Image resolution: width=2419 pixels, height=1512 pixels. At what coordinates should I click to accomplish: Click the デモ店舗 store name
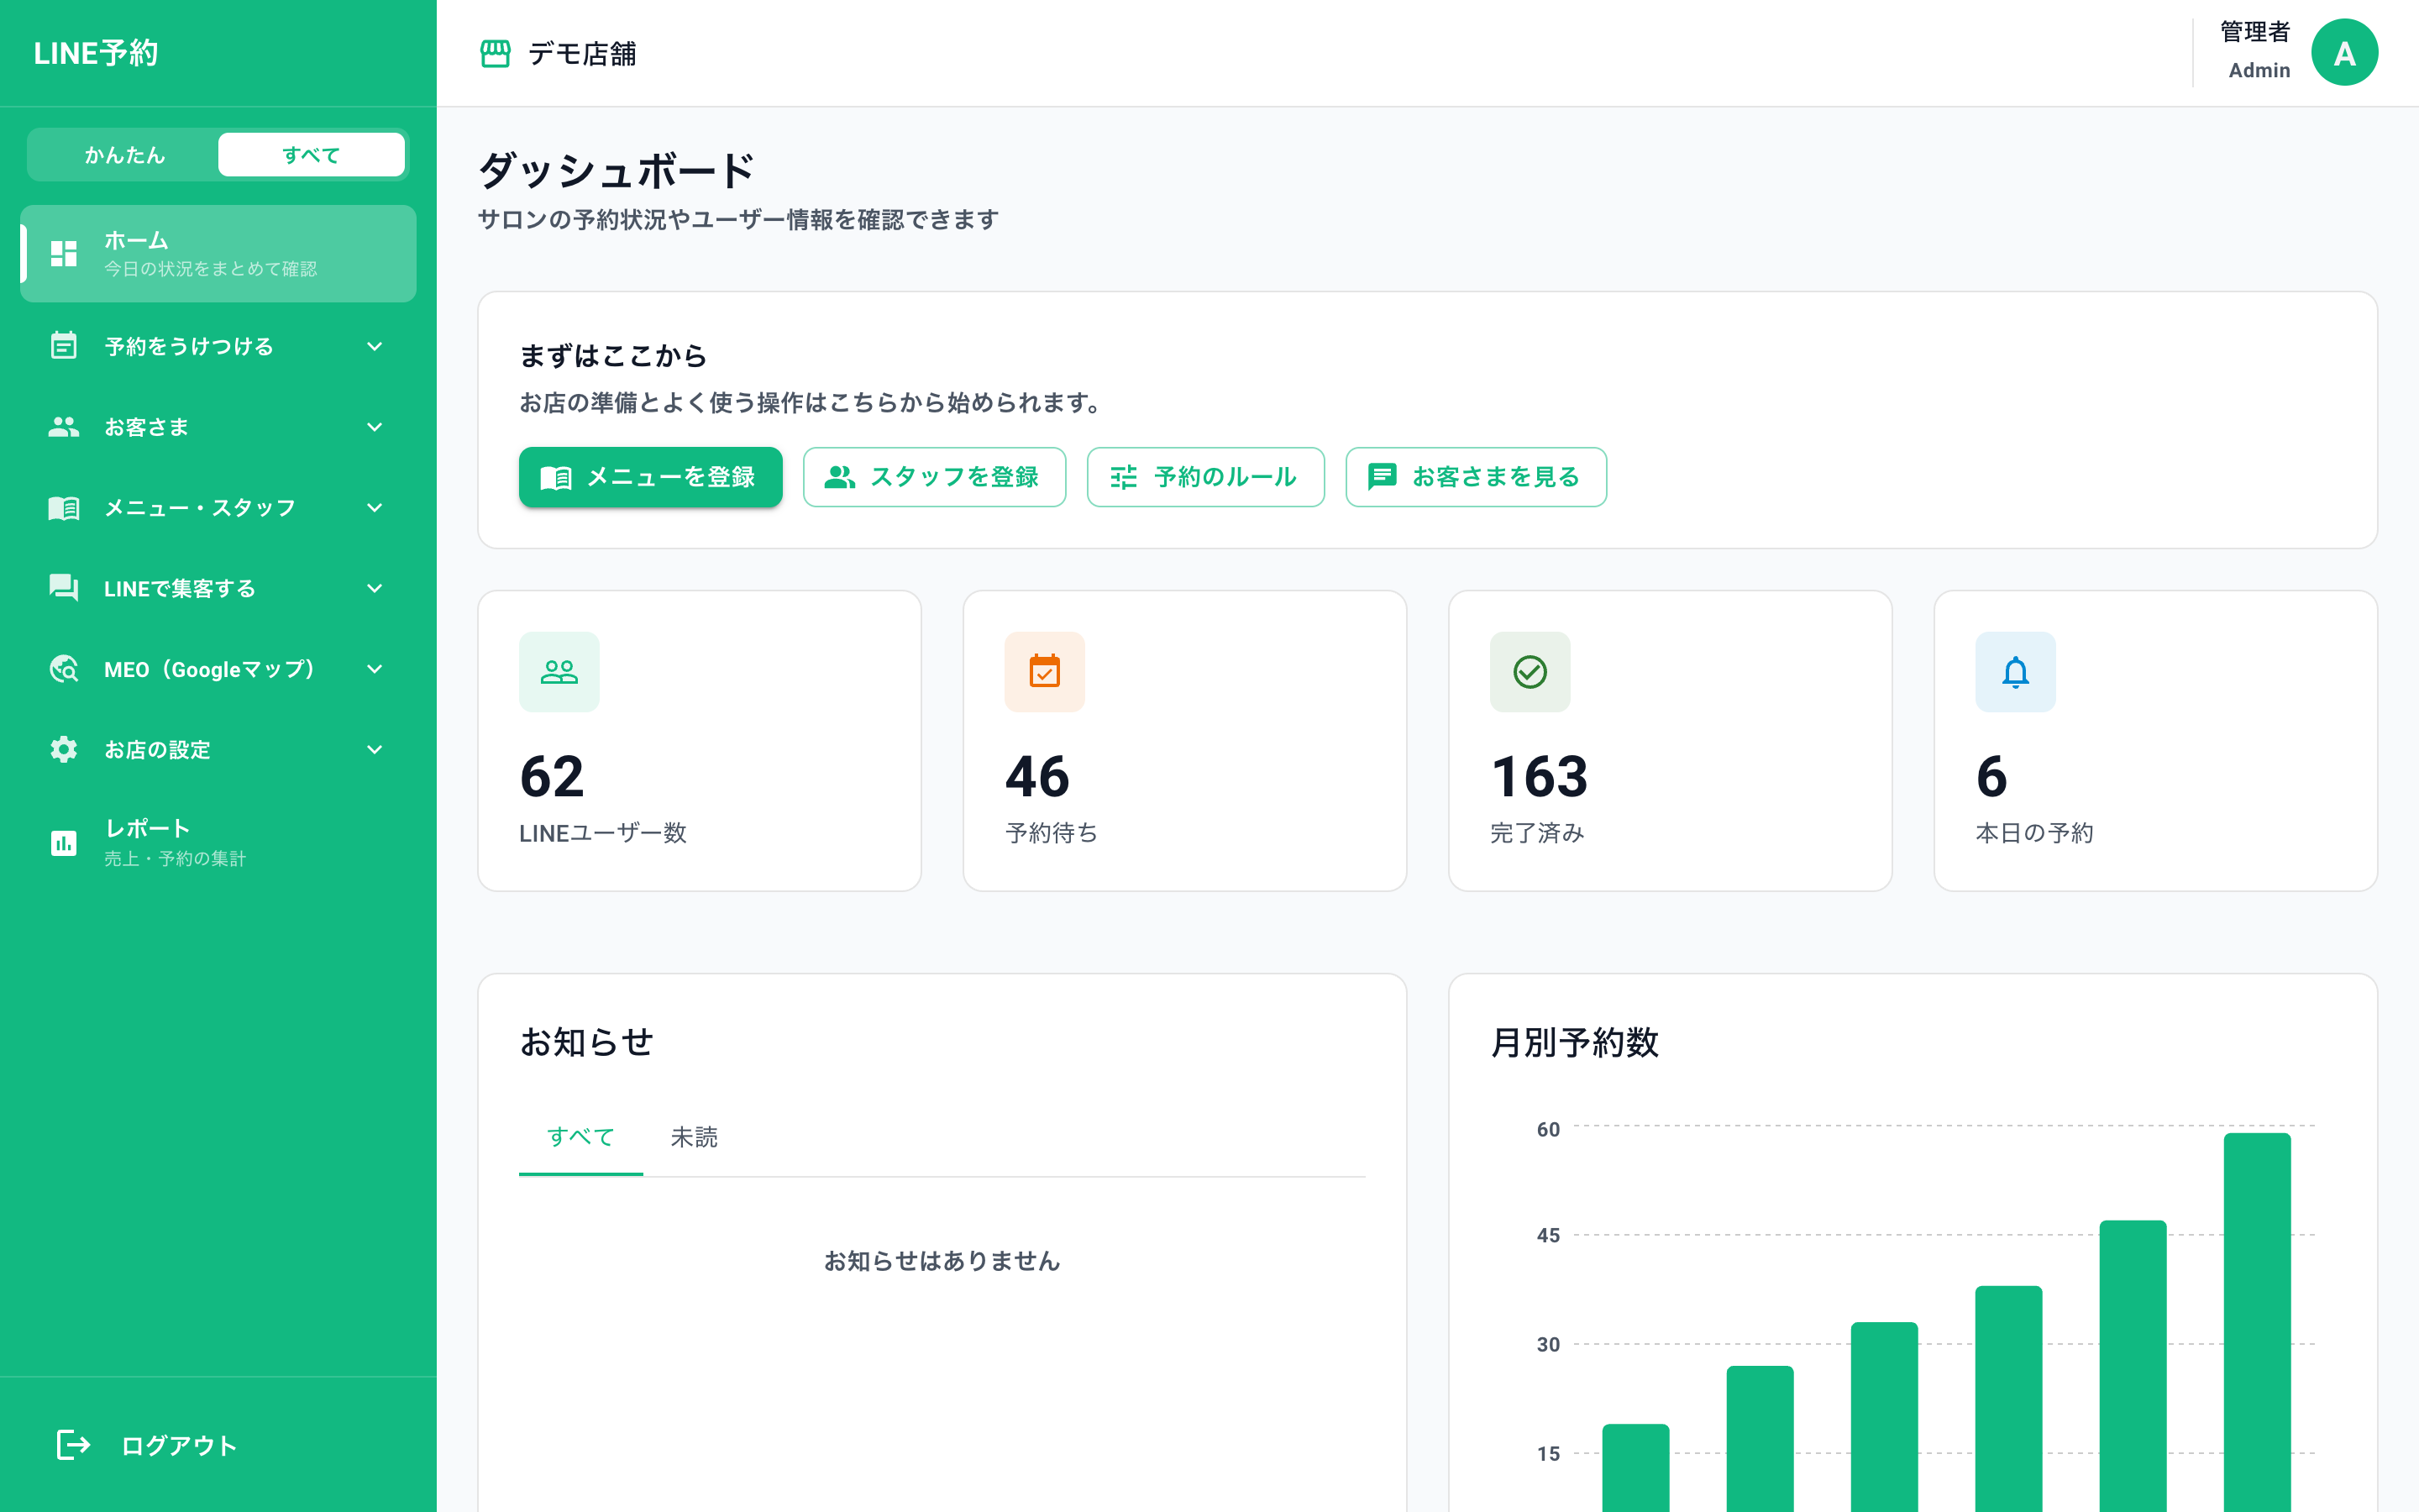click(x=582, y=53)
